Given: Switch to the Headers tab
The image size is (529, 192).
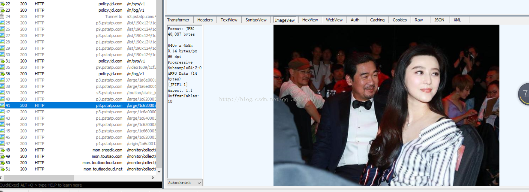Looking at the screenshot, I should click(x=205, y=20).
